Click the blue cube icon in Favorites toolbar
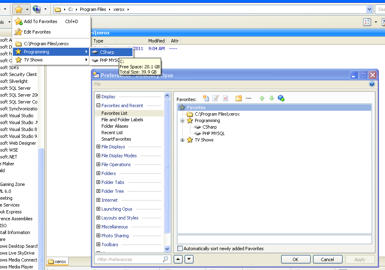 tap(281, 98)
